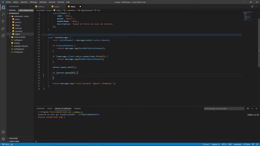Open the Search view in activity bar
The image size is (260, 146).
[3, 15]
